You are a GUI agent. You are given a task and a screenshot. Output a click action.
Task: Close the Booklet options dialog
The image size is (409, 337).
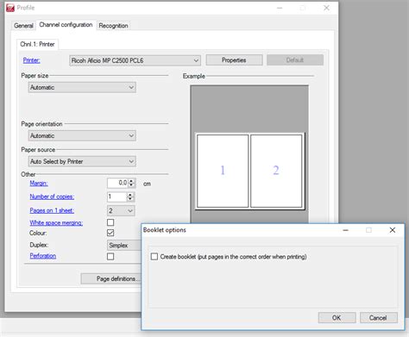(393, 230)
